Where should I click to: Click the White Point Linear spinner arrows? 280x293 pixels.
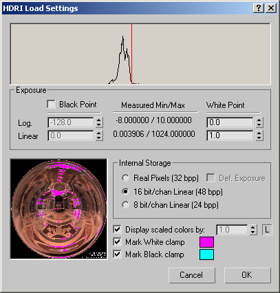(259, 135)
